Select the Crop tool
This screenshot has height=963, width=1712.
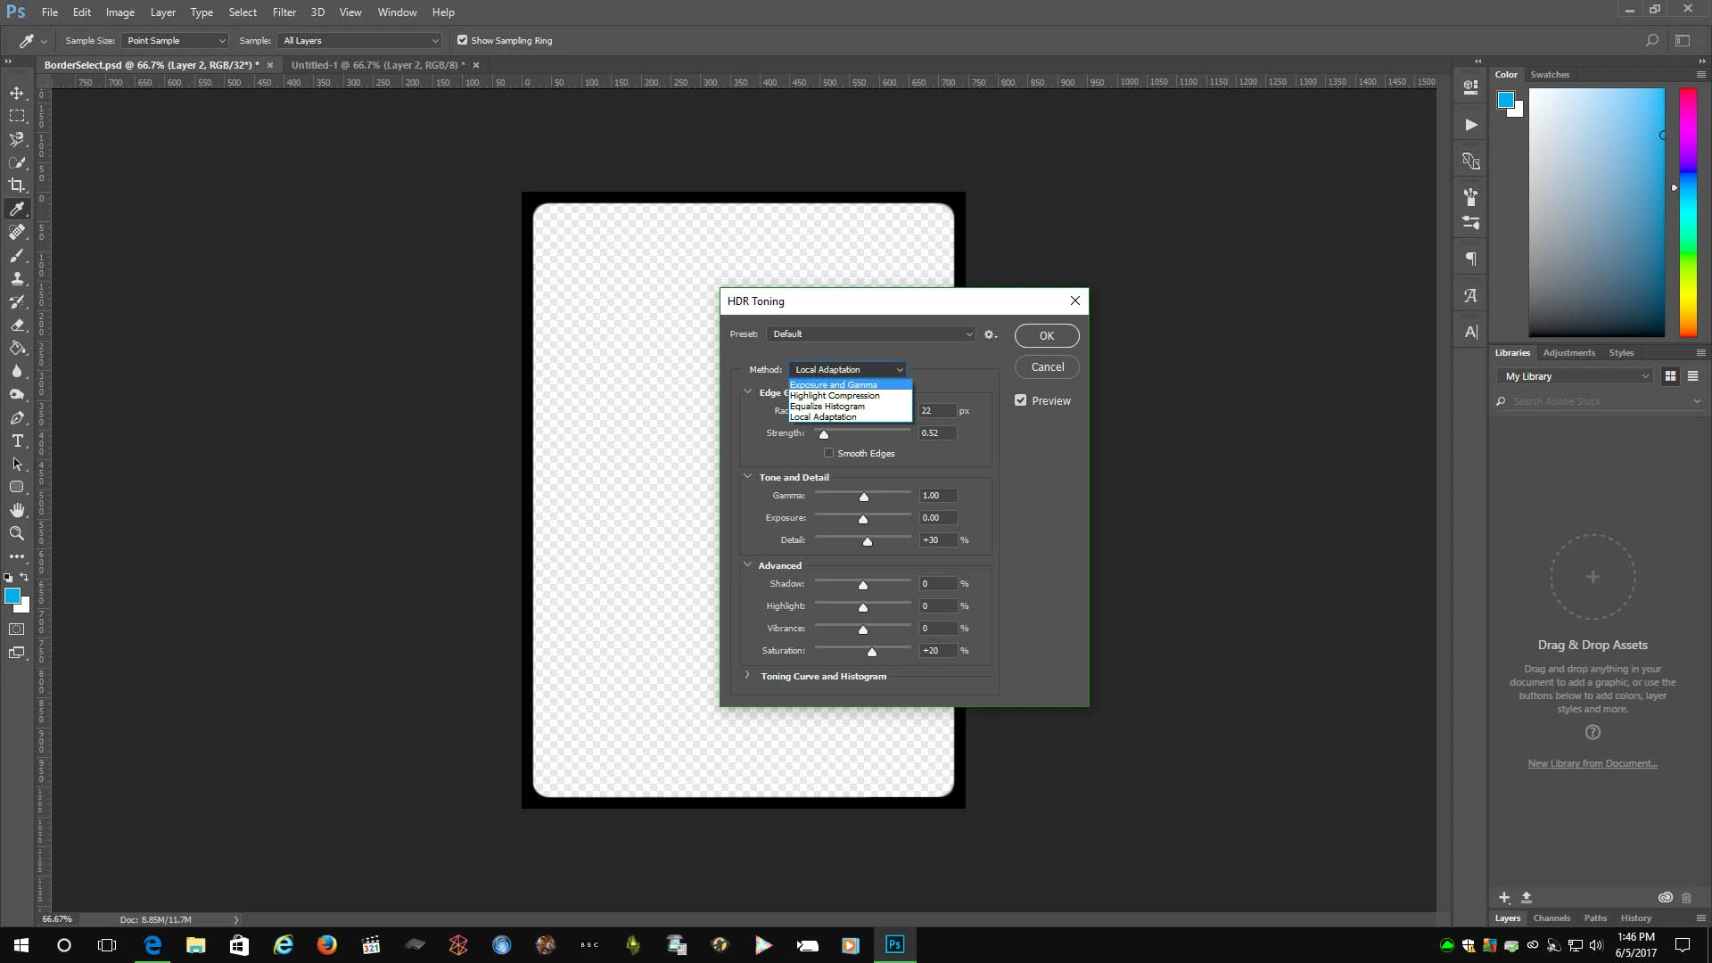(17, 185)
